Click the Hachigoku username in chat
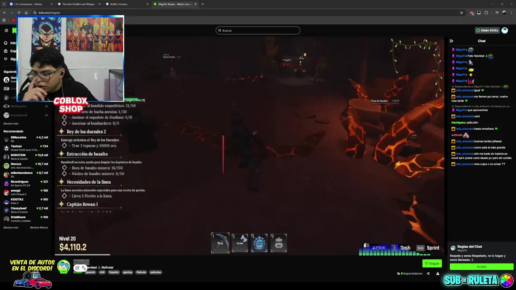 [x=459, y=122]
